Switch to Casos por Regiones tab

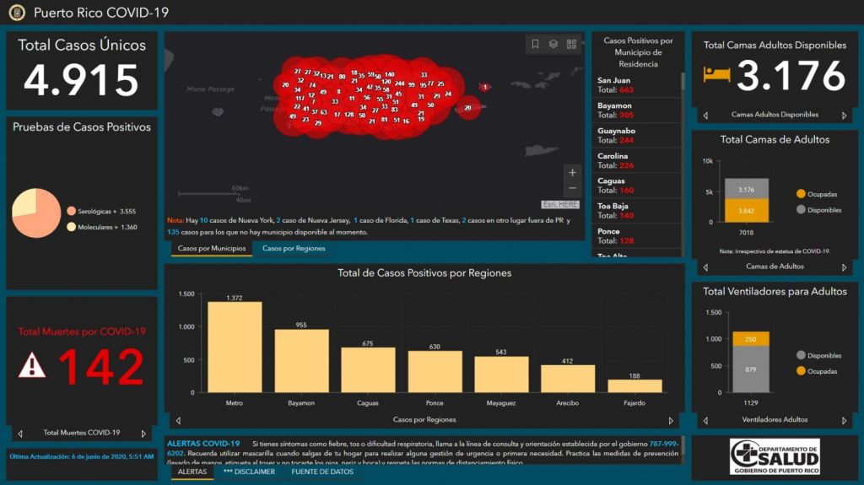pyautogui.click(x=294, y=249)
